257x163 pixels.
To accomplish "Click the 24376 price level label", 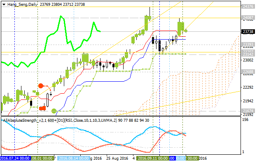I will point(248,7).
